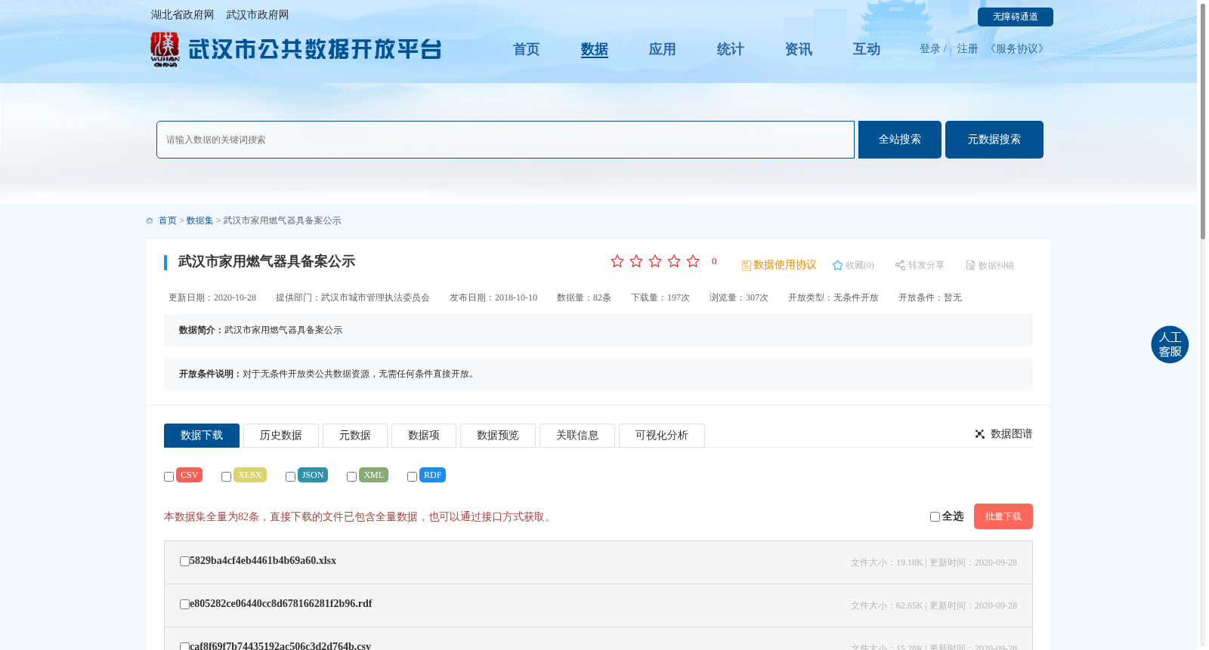Click the RDF format badge
Image resolution: width=1209 pixels, height=650 pixels.
click(x=432, y=475)
